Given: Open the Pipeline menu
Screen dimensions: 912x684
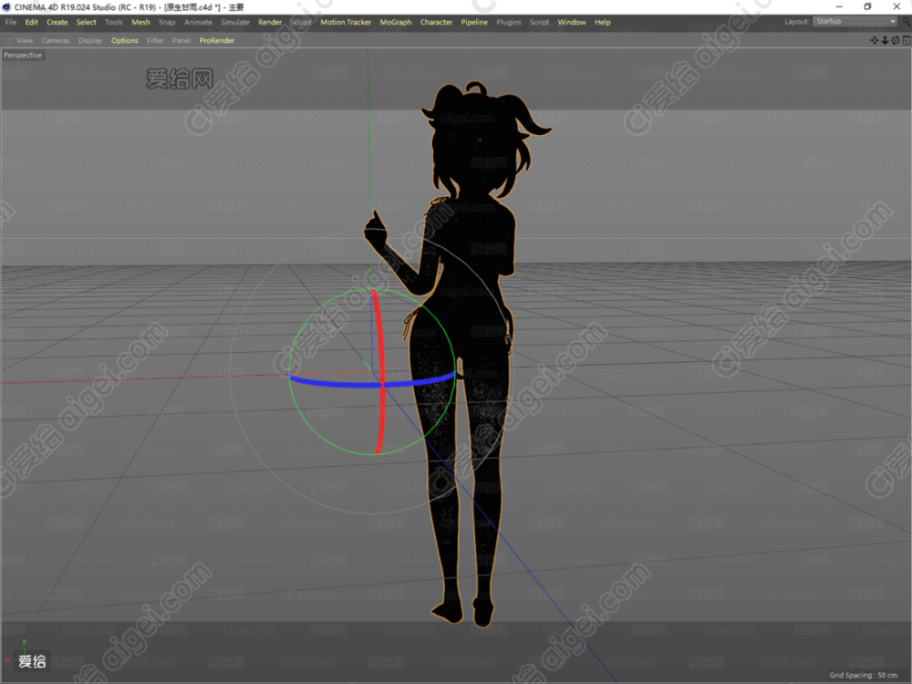Looking at the screenshot, I should [x=474, y=22].
